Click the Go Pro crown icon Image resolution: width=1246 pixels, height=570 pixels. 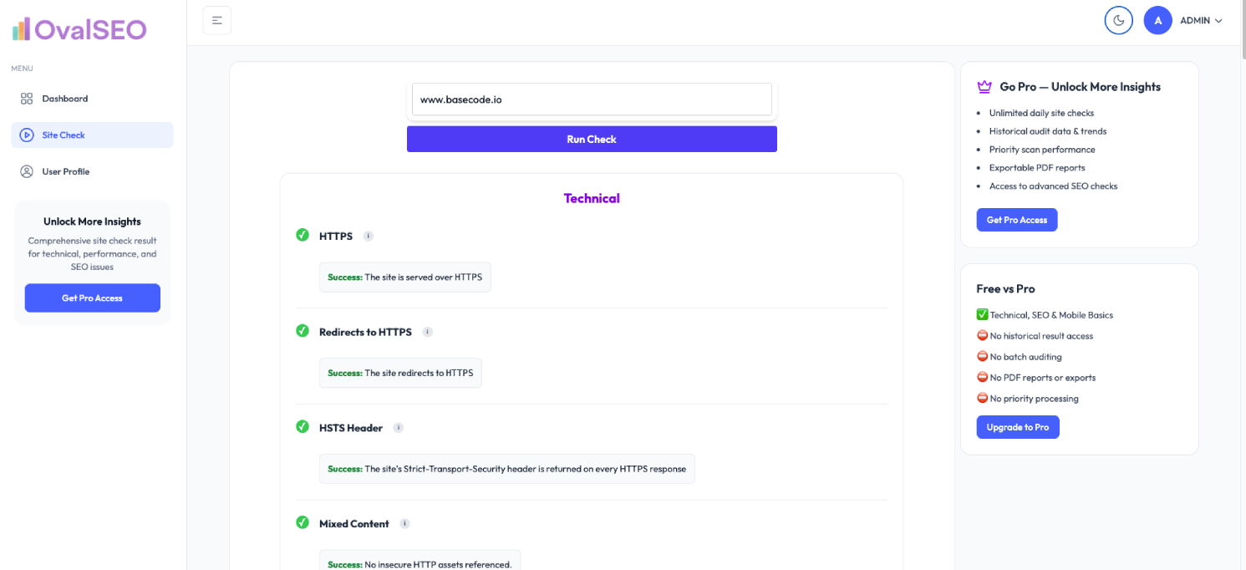click(x=984, y=86)
